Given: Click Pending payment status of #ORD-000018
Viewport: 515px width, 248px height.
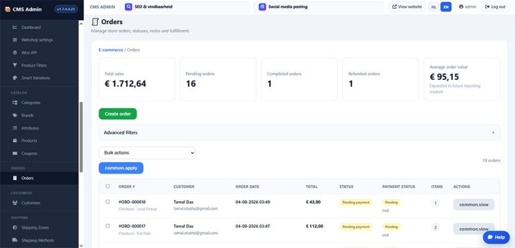Looking at the screenshot, I should (x=356, y=202).
